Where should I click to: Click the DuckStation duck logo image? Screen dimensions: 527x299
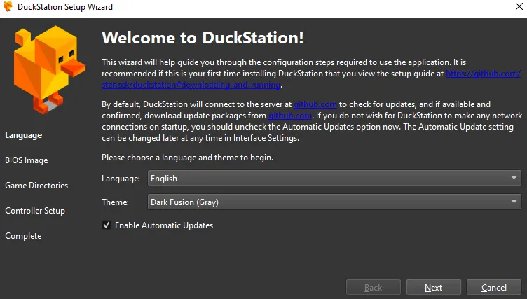(49, 70)
